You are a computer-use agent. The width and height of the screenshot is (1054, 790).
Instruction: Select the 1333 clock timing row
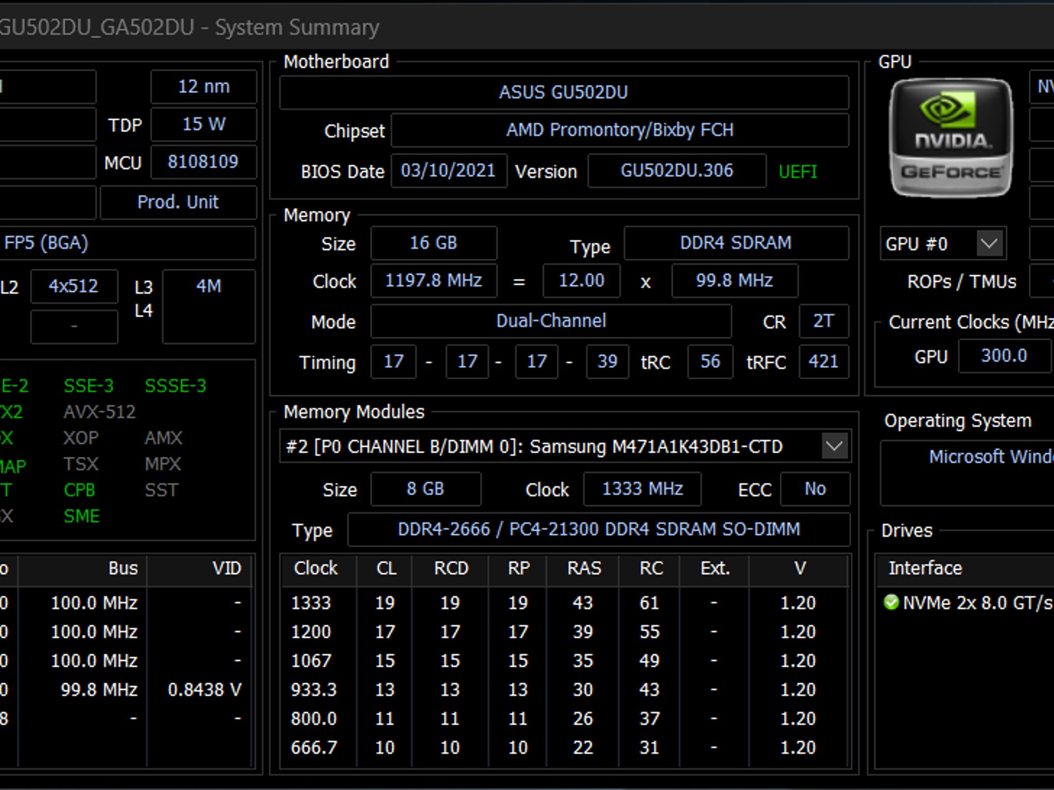point(565,603)
